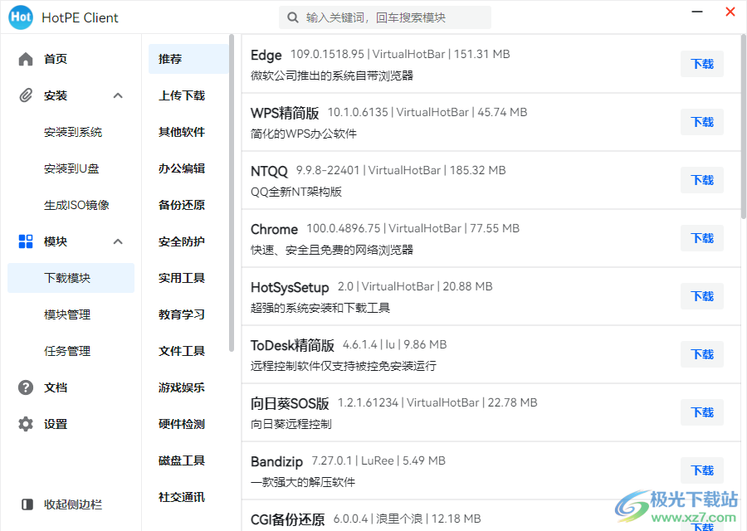
Task: Click the HotPE logo icon
Action: pos(21,17)
